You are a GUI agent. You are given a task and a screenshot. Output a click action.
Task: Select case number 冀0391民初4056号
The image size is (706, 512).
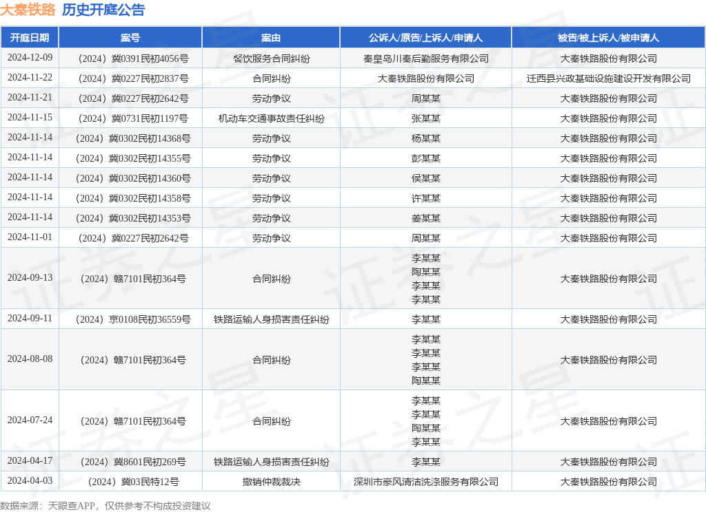click(x=133, y=58)
